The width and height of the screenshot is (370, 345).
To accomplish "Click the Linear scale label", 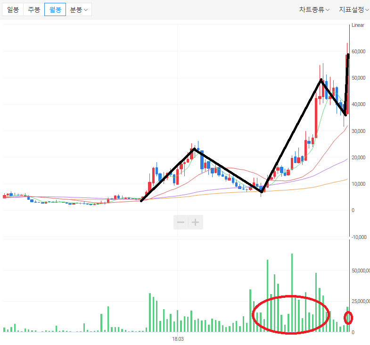I will pyautogui.click(x=358, y=25).
